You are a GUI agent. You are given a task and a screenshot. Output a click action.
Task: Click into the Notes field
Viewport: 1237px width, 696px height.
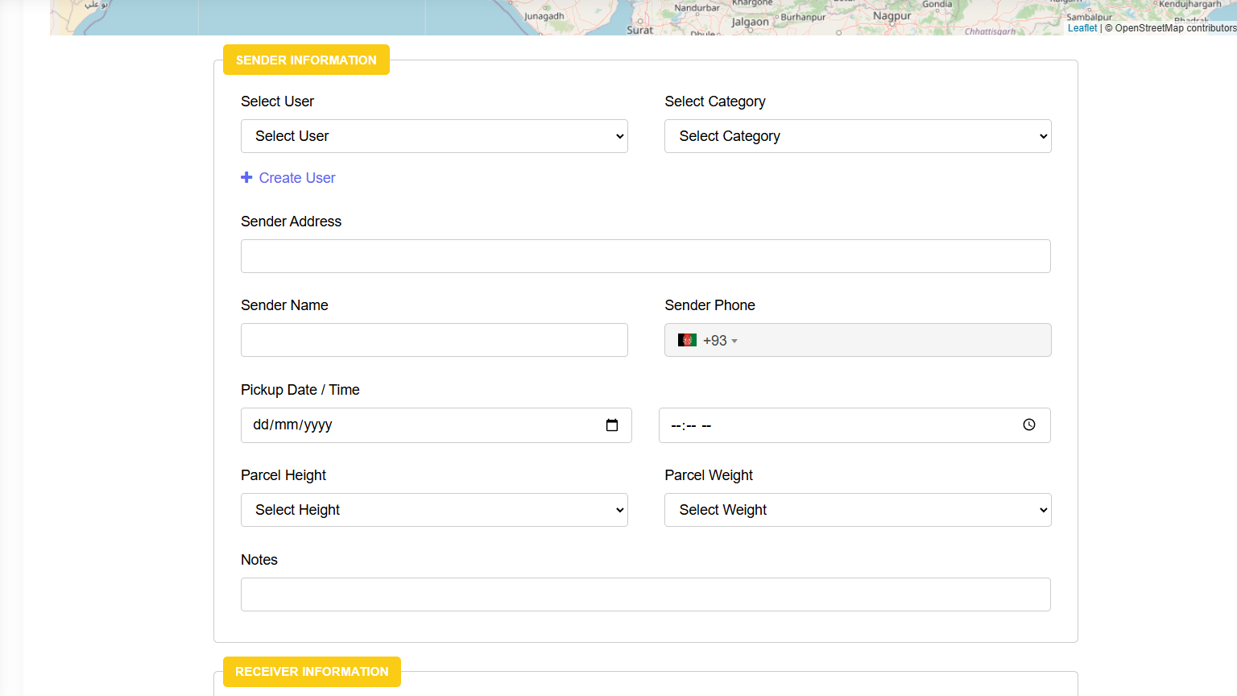[645, 594]
